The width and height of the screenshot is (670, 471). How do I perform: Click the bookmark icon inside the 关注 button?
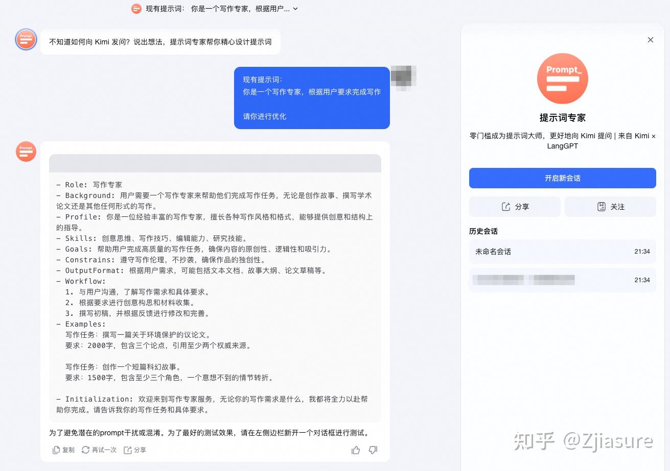pyautogui.click(x=601, y=207)
